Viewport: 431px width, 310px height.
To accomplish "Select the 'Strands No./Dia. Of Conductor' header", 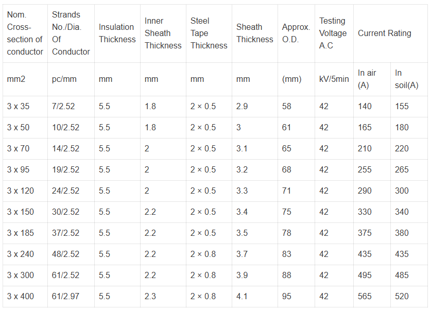I will [71, 33].
